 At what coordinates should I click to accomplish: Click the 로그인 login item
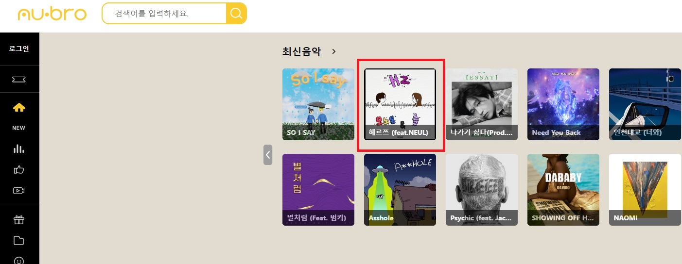[x=19, y=49]
